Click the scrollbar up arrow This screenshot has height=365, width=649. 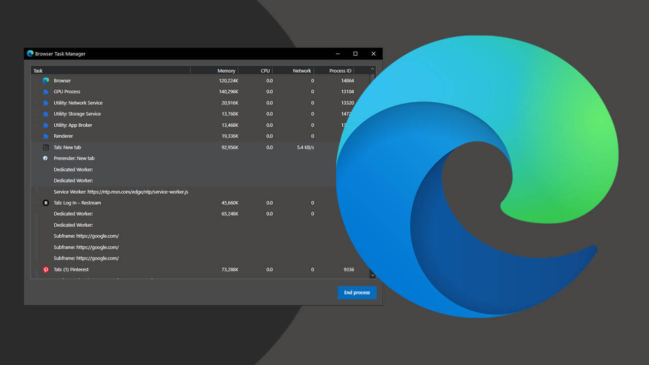373,69
